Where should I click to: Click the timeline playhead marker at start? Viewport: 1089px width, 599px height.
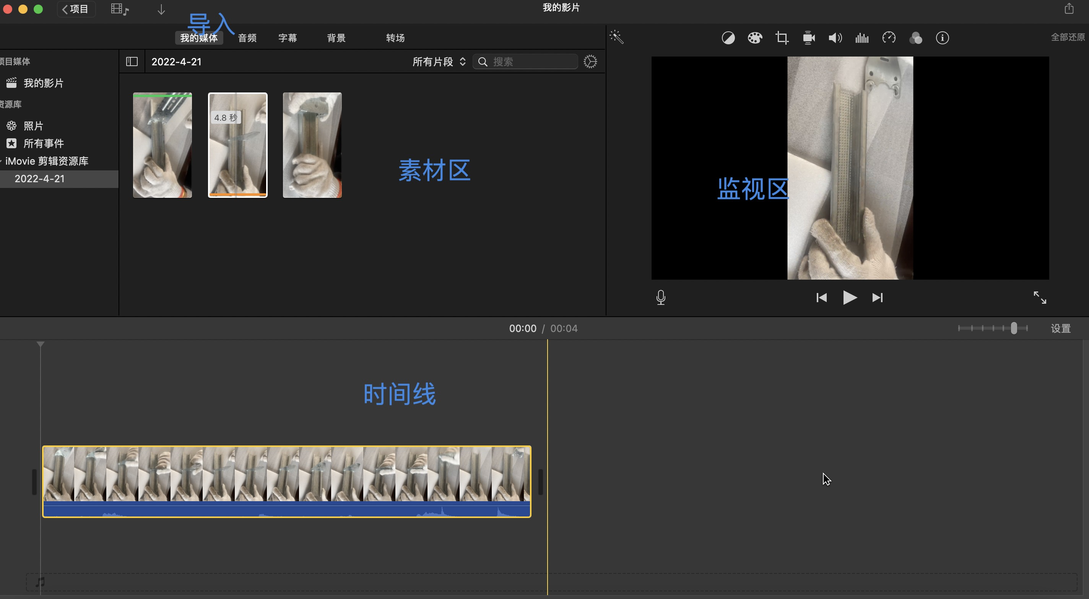tap(40, 344)
